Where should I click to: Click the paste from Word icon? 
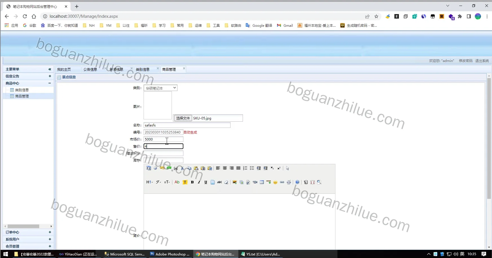(210, 168)
